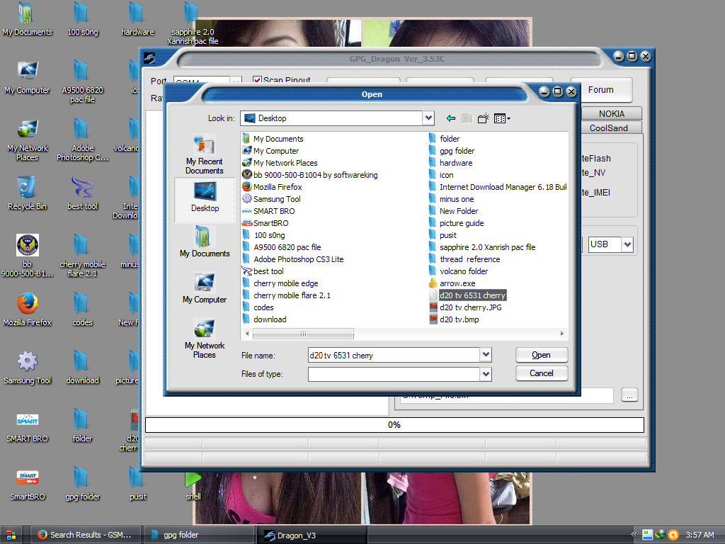Image resolution: width=725 pixels, height=544 pixels.
Task: Click the Back arrow in Open dialog
Action: tap(451, 118)
